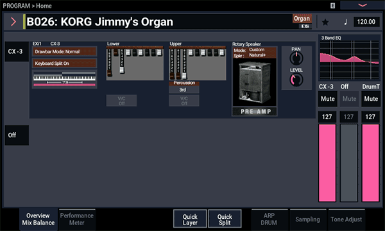385x231 pixels.
Task: Click the EXi badge under Organ
Action: pos(305,26)
